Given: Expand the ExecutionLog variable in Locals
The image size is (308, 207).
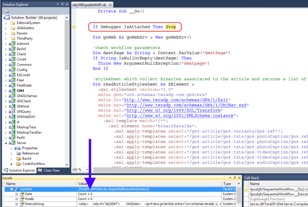Looking at the screenshot, I should coord(17,204).
